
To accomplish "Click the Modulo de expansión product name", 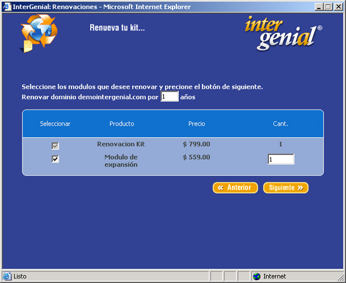I will (121, 161).
